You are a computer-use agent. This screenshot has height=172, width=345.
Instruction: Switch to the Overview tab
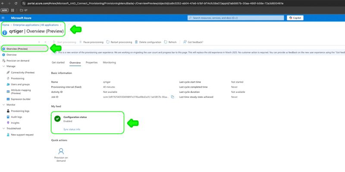(x=75, y=63)
